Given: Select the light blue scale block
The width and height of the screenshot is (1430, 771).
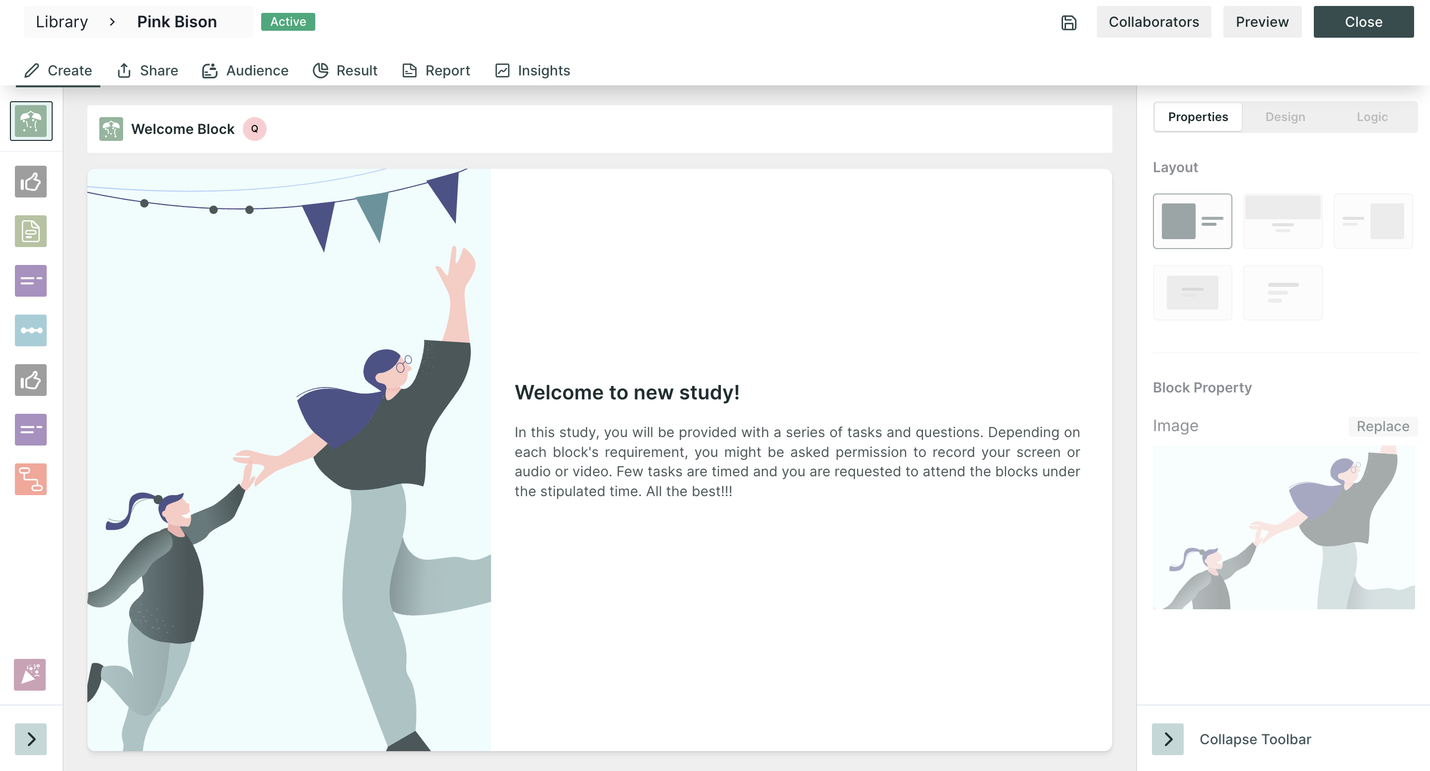Looking at the screenshot, I should 30,330.
